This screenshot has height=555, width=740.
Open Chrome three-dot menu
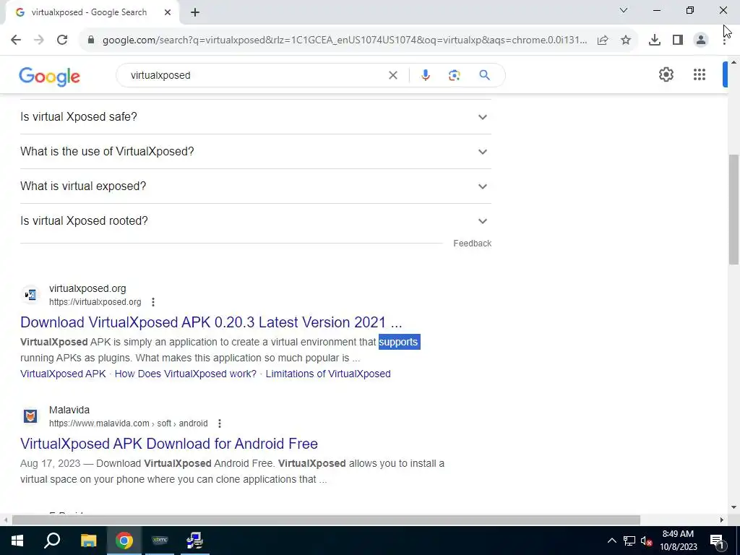pyautogui.click(x=724, y=40)
